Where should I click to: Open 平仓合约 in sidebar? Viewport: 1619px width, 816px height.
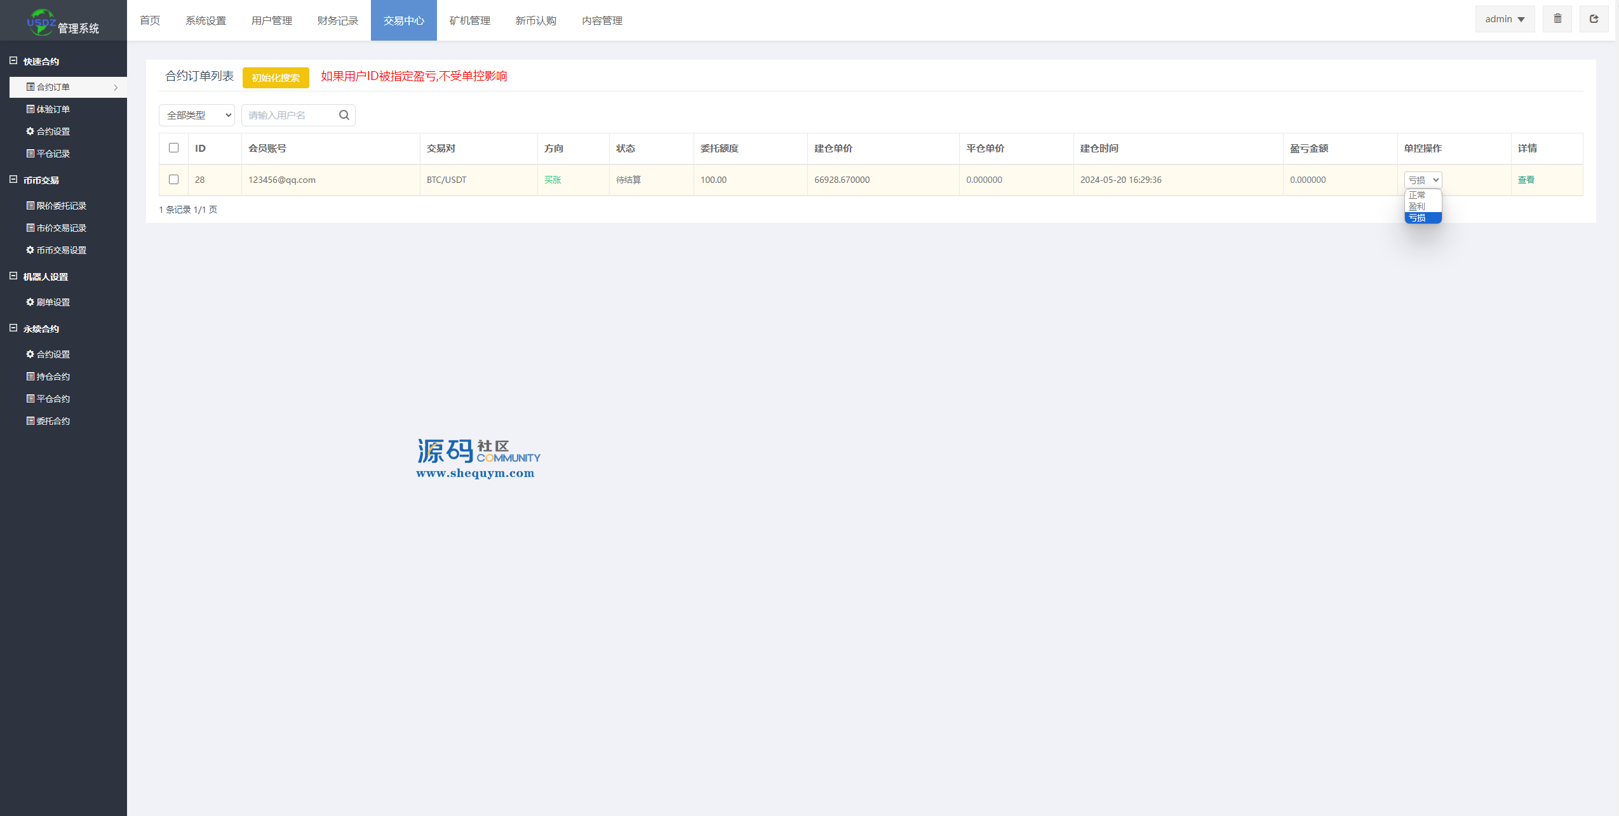coord(48,399)
